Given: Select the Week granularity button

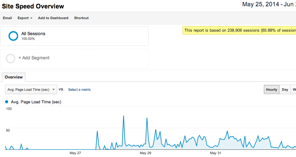Looking at the screenshot, I should click(293, 89).
